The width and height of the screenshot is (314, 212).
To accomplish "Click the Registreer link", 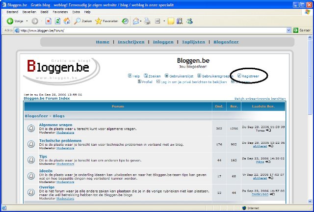I will tap(250, 76).
